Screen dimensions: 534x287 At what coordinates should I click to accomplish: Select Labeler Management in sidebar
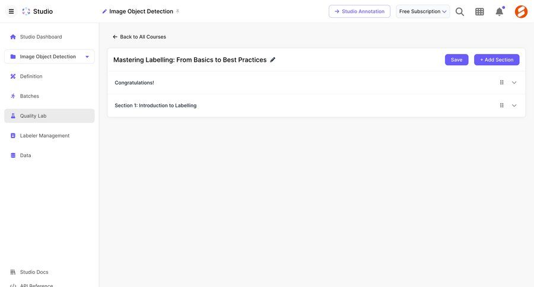pos(44,136)
